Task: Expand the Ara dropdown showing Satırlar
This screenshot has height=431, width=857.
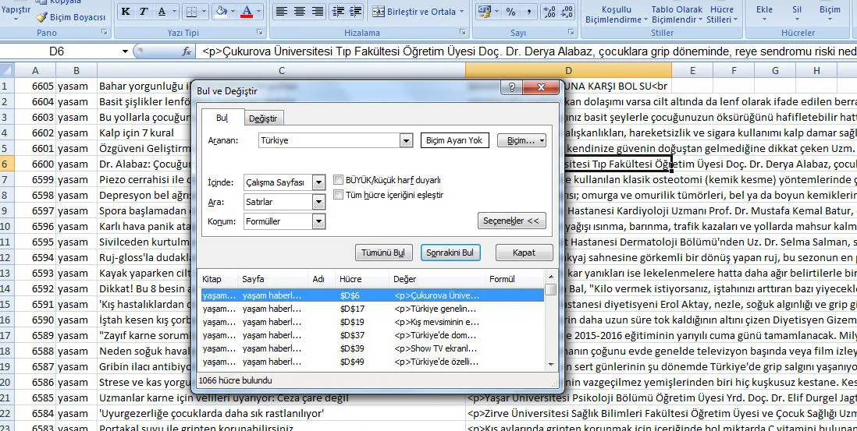Action: point(318,202)
